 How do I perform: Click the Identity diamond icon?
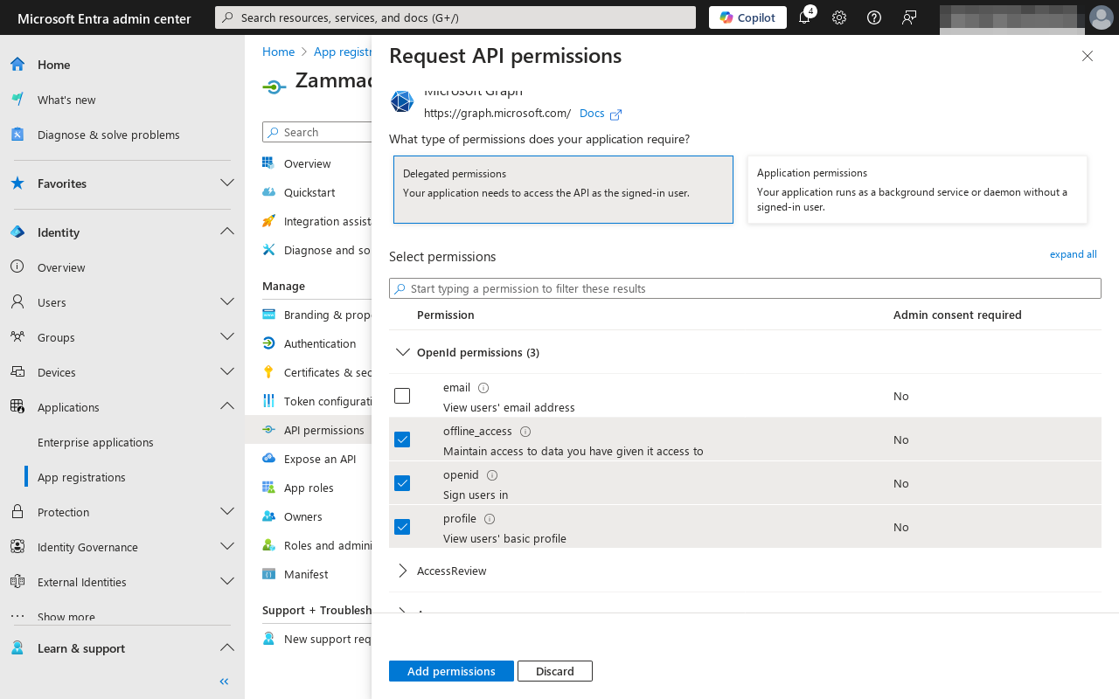17,232
